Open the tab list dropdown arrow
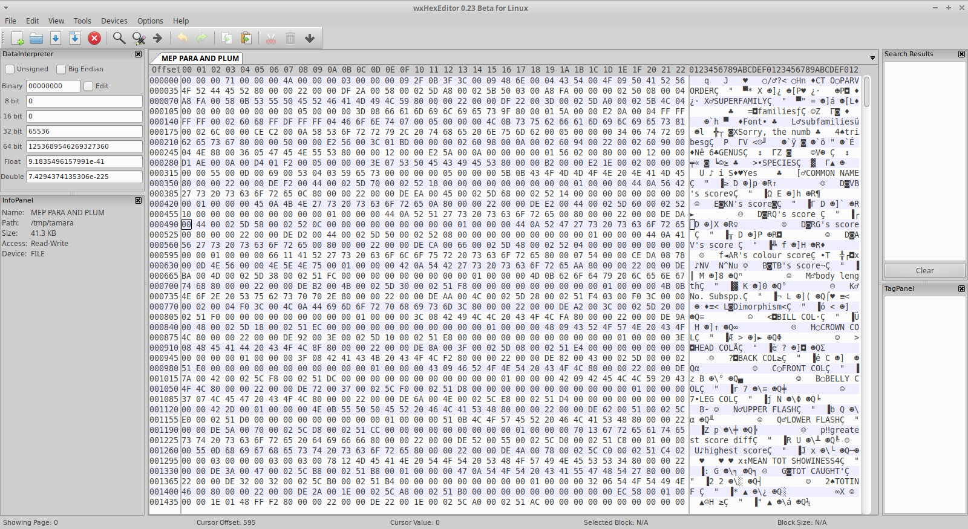968x529 pixels. tap(872, 58)
